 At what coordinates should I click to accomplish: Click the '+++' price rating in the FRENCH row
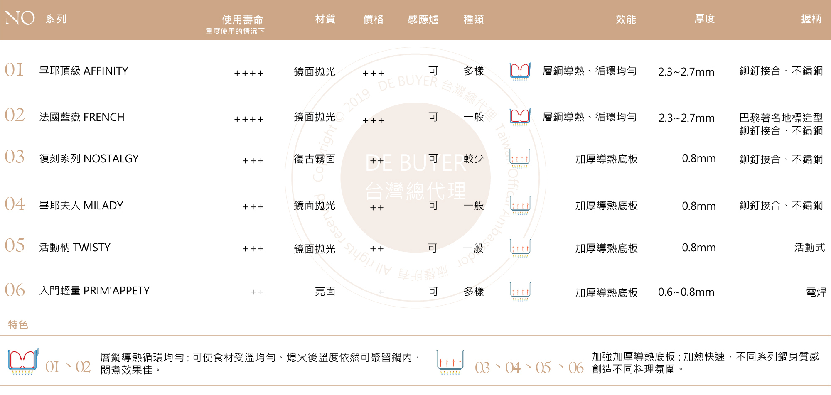coord(373,120)
